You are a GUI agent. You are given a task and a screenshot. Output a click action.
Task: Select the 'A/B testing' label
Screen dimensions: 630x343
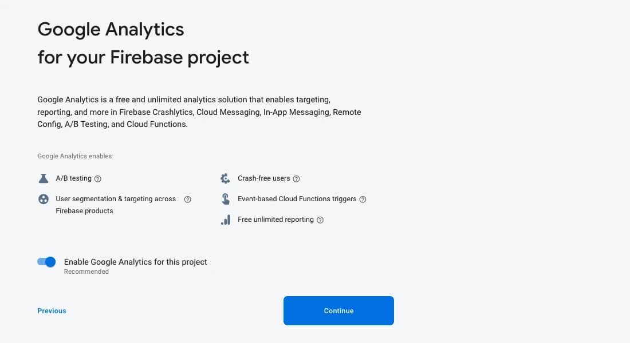(x=73, y=178)
